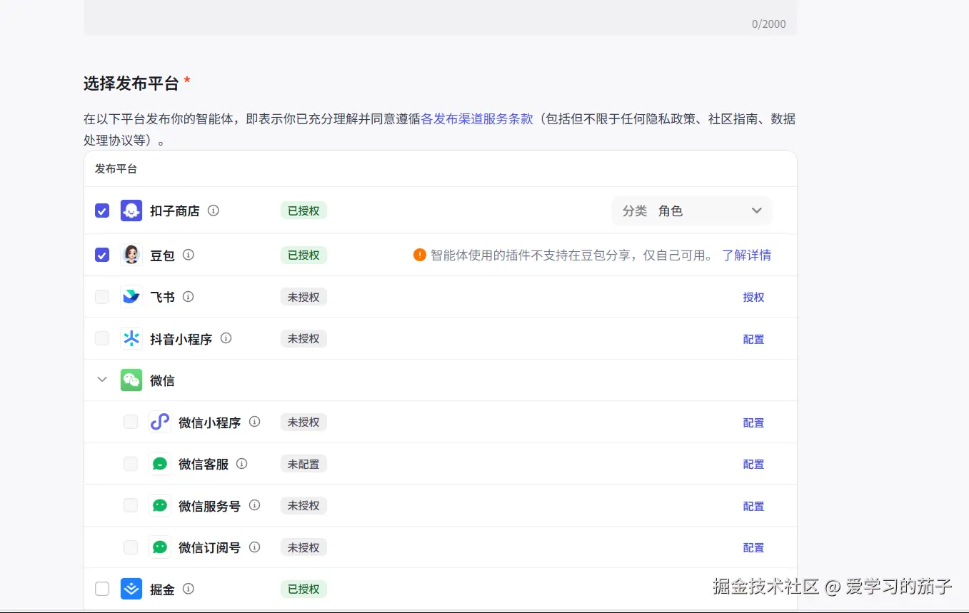
Task: Click the 已授权 status tag for 扣子商店
Action: click(303, 211)
